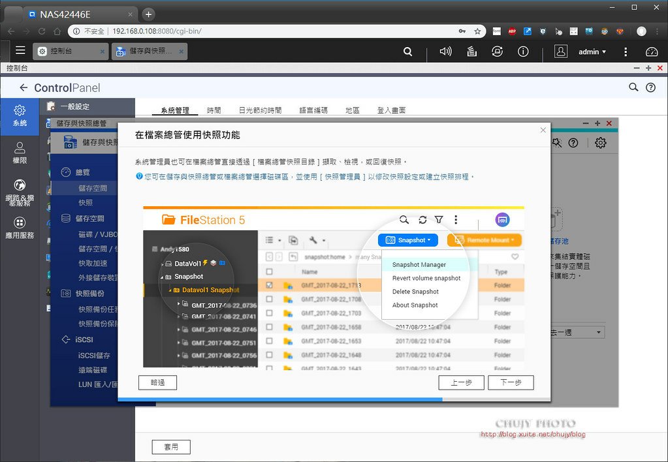Open the background tasks stack icon
This screenshot has height=462, width=668.
click(x=471, y=52)
